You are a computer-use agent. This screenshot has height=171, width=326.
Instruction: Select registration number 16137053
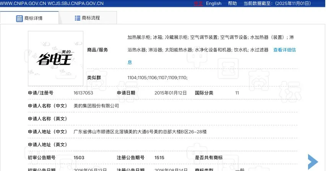click(x=83, y=93)
